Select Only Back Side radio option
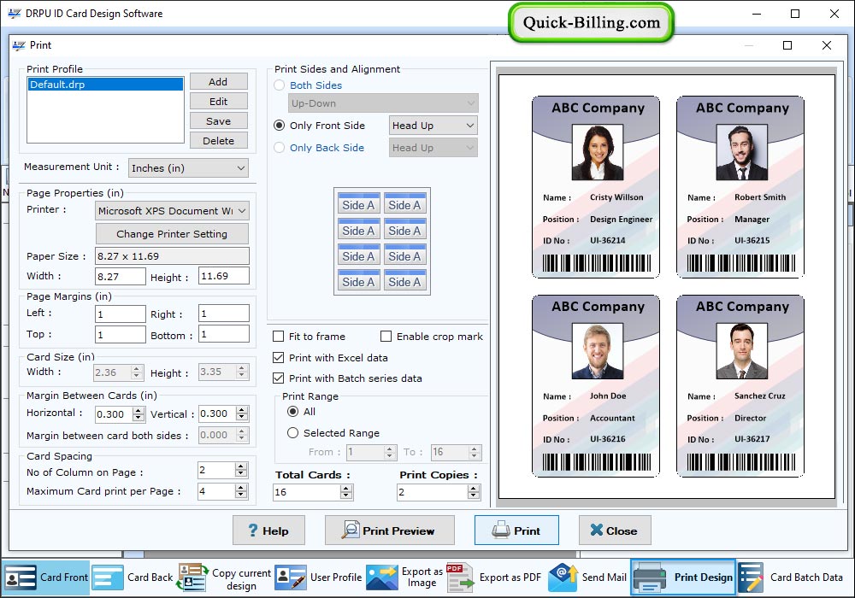The width and height of the screenshot is (855, 598). 280,148
